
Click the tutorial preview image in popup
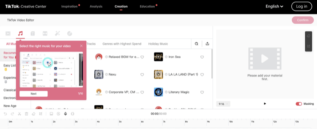51,69
